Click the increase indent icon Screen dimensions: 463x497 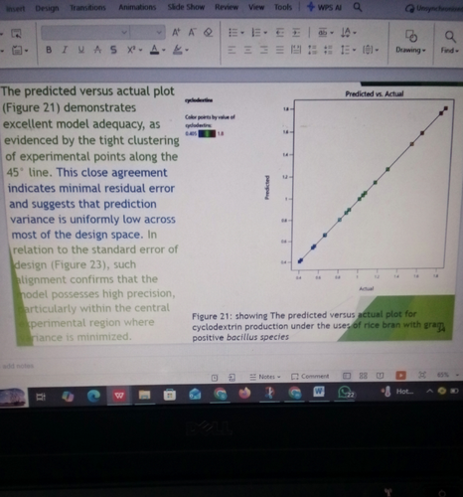296,33
